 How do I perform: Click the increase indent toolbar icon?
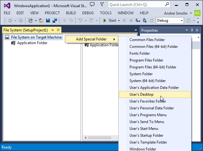pyautogui.click(x=71, y=21)
